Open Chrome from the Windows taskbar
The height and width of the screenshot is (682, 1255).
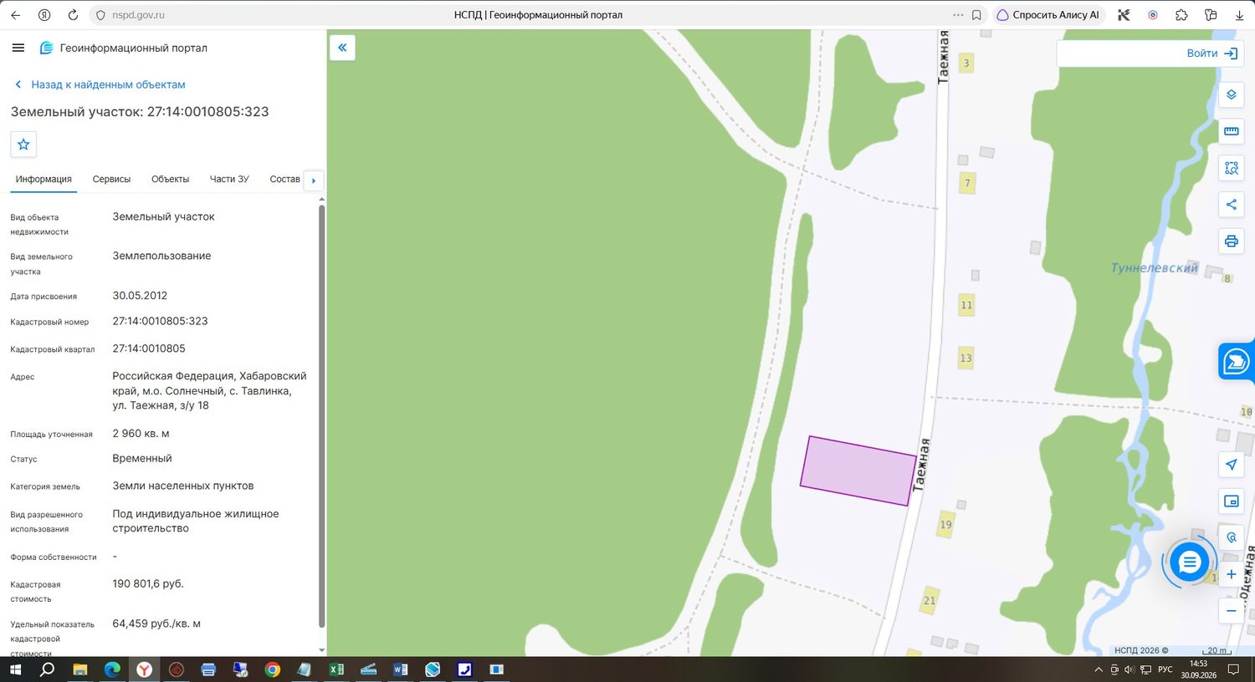click(272, 669)
